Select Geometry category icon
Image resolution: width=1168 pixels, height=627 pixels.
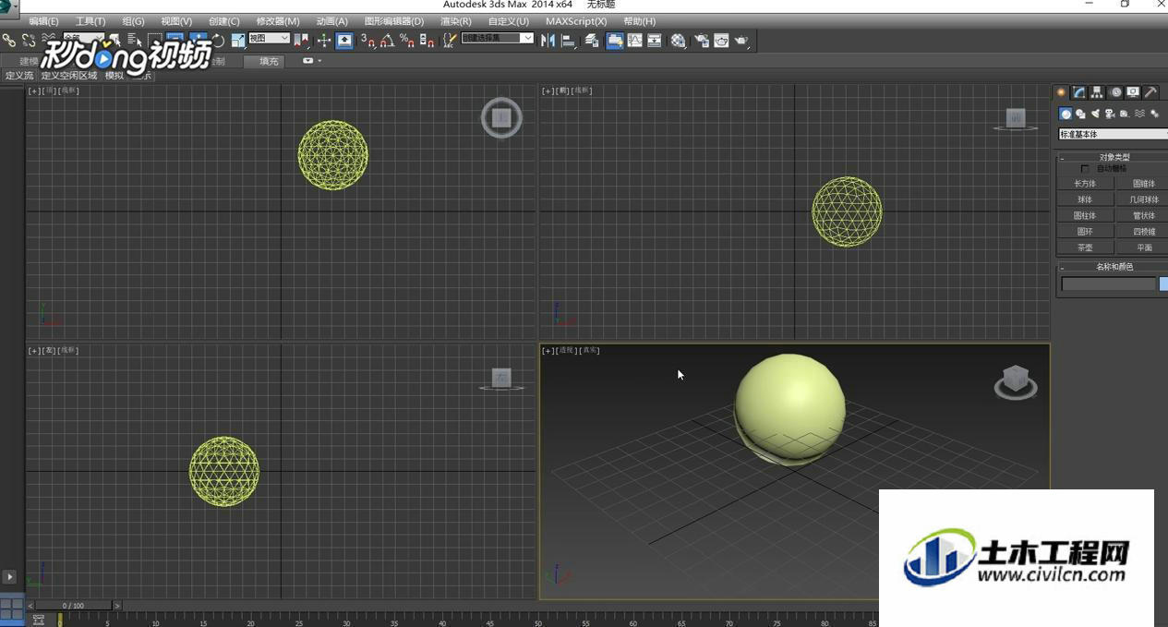[x=1066, y=114]
